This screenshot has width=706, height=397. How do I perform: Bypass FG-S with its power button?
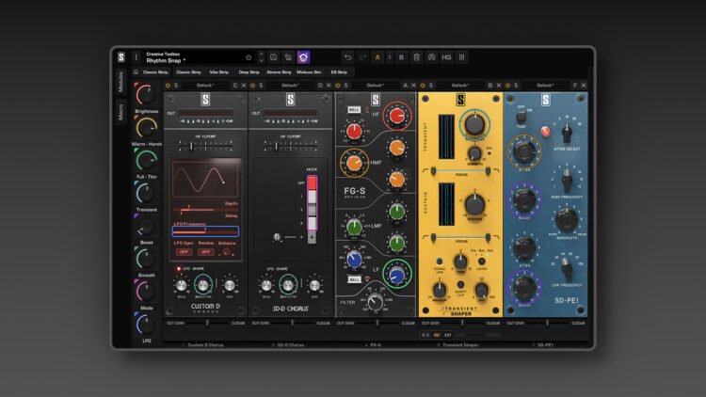(338, 85)
